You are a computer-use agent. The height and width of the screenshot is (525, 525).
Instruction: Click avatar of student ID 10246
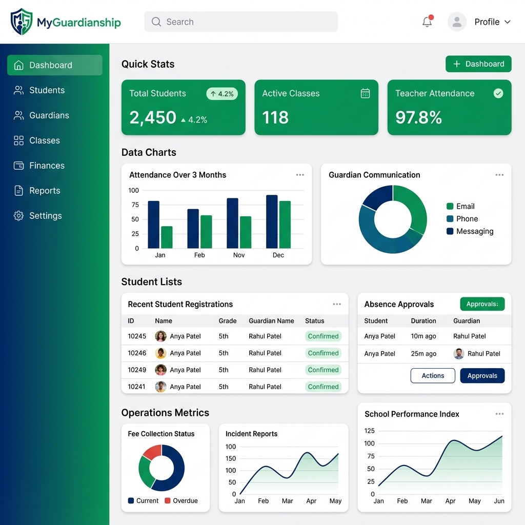[x=160, y=353]
